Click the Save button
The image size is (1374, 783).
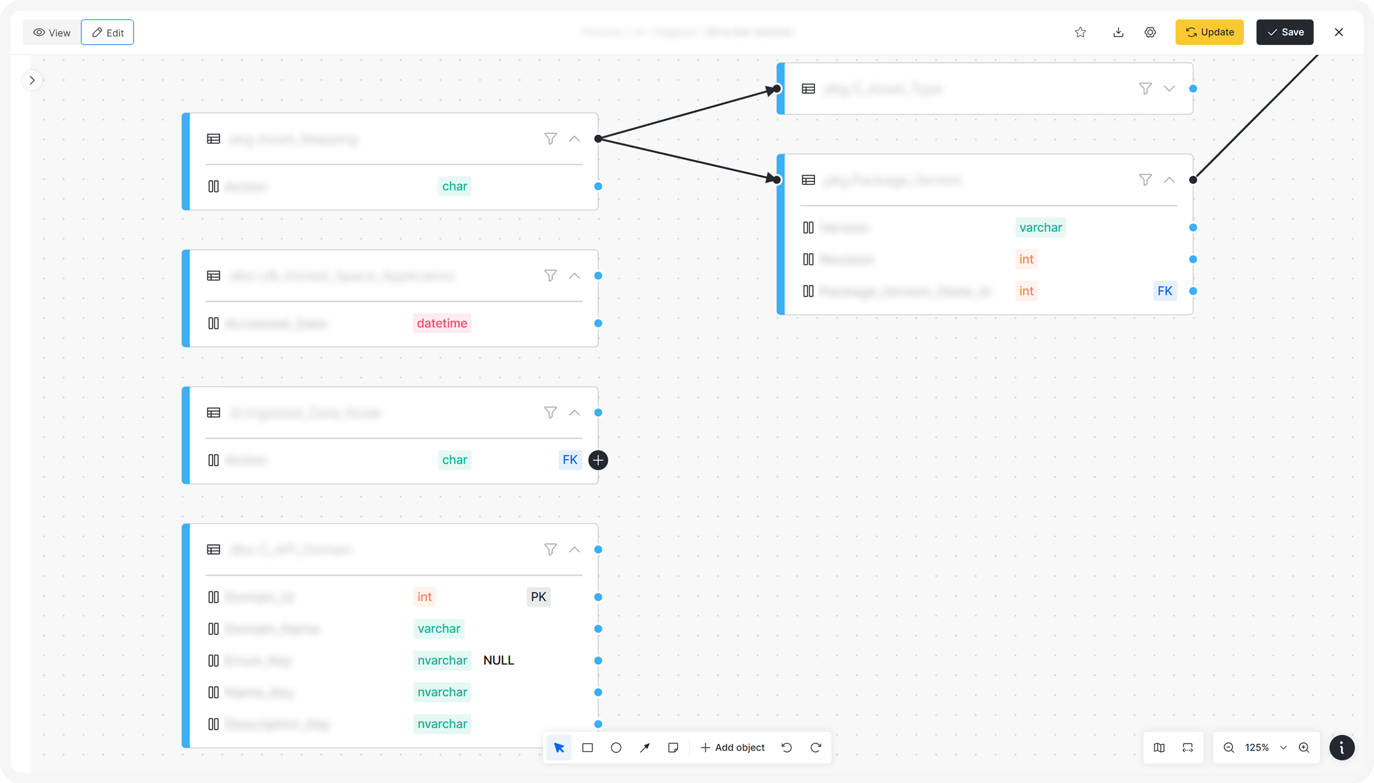(1284, 32)
